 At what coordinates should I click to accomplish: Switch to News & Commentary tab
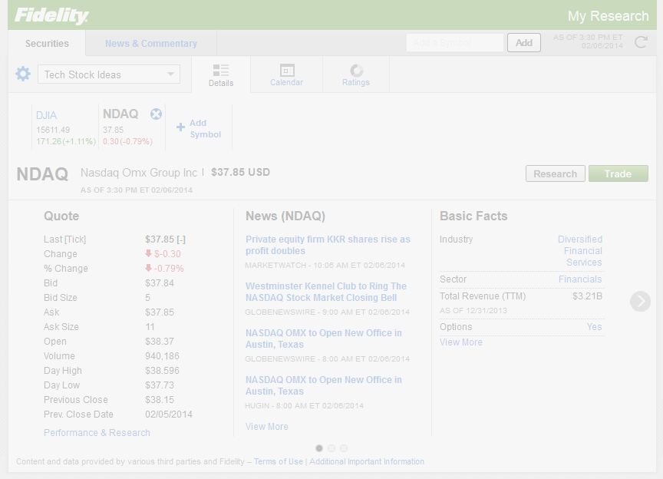point(151,44)
